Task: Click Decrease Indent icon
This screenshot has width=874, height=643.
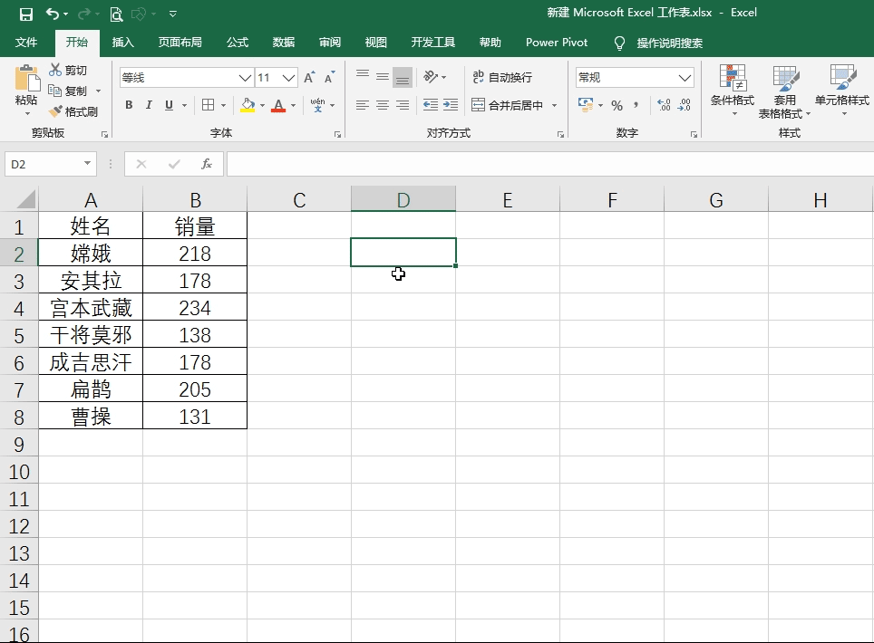Action: point(431,105)
